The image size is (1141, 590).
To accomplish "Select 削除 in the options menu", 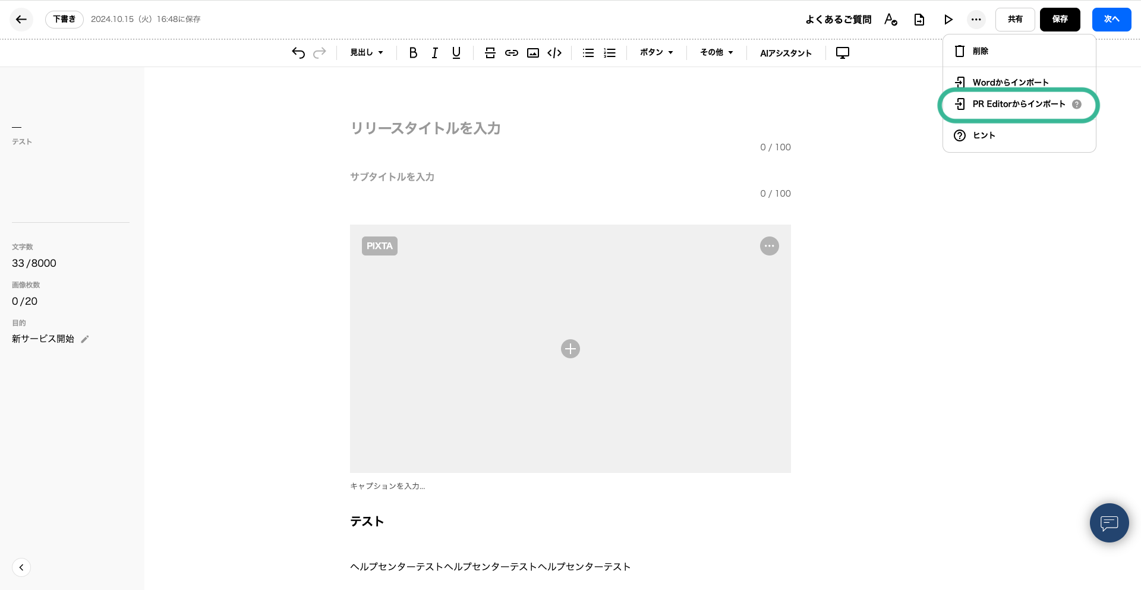I will [980, 51].
